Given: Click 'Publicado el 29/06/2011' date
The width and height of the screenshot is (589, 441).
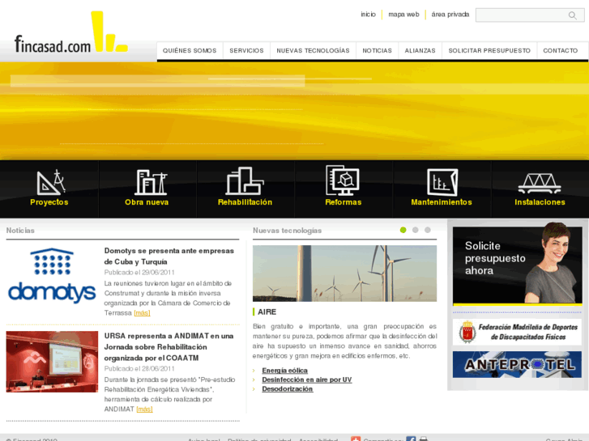Looking at the screenshot, I should [139, 273].
